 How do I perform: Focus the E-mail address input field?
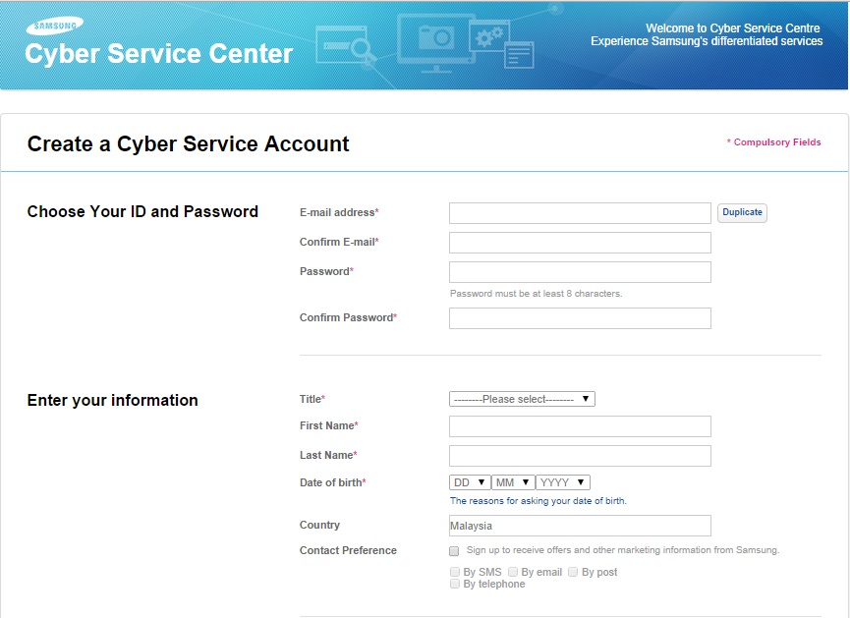[580, 213]
